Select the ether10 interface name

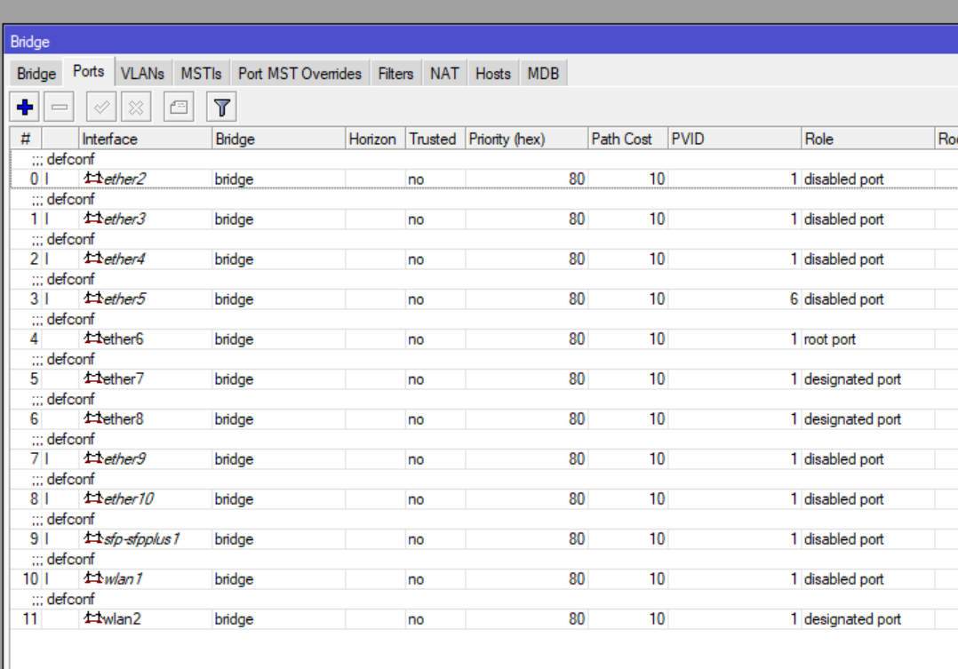129,499
